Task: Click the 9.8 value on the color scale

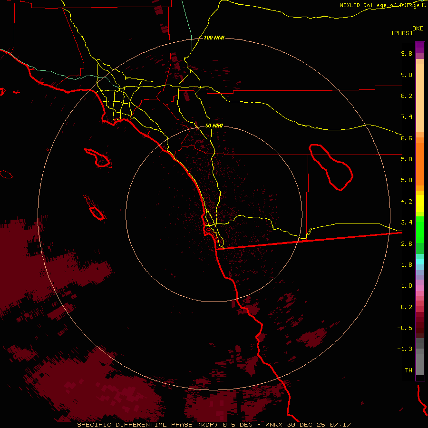Action: (407, 53)
